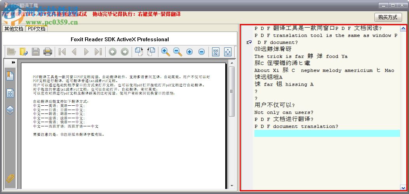Click the line 'P D F document translation?'

296,126
